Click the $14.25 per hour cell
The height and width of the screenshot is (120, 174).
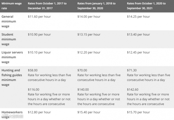pos(138,16)
